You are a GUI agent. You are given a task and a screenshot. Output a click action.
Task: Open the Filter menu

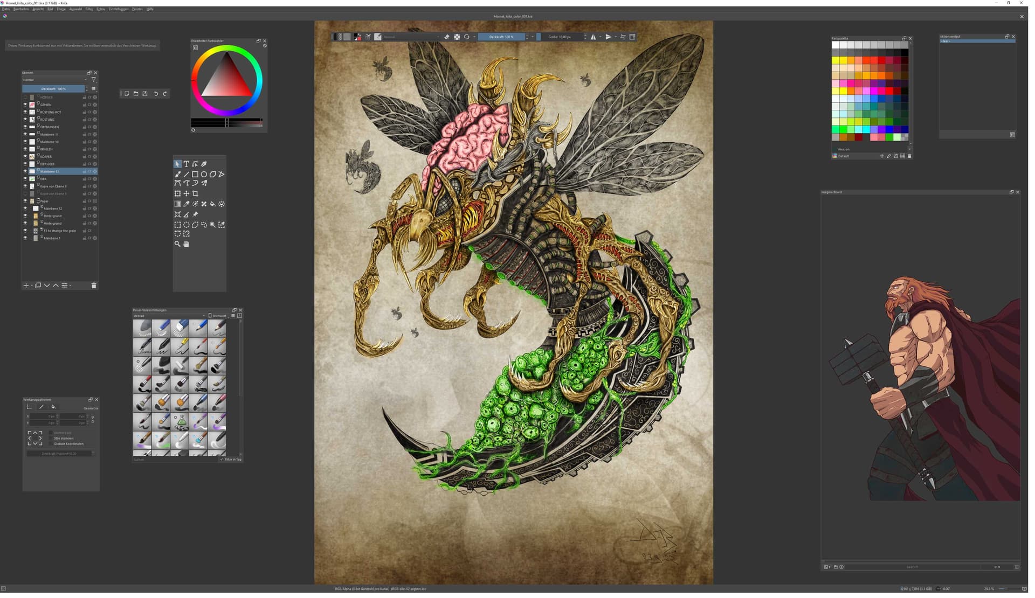tap(89, 9)
